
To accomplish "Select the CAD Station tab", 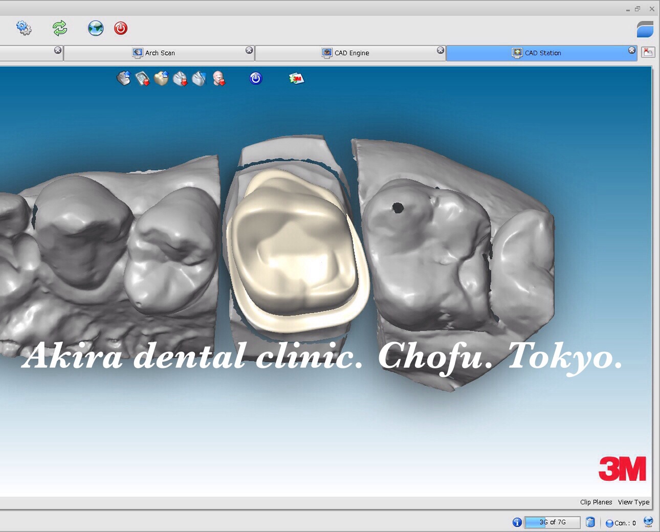I will click(542, 53).
